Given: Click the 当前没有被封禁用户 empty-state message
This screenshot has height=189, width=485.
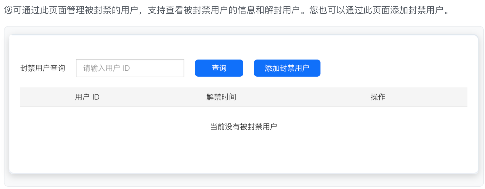Looking at the screenshot, I should [244, 127].
